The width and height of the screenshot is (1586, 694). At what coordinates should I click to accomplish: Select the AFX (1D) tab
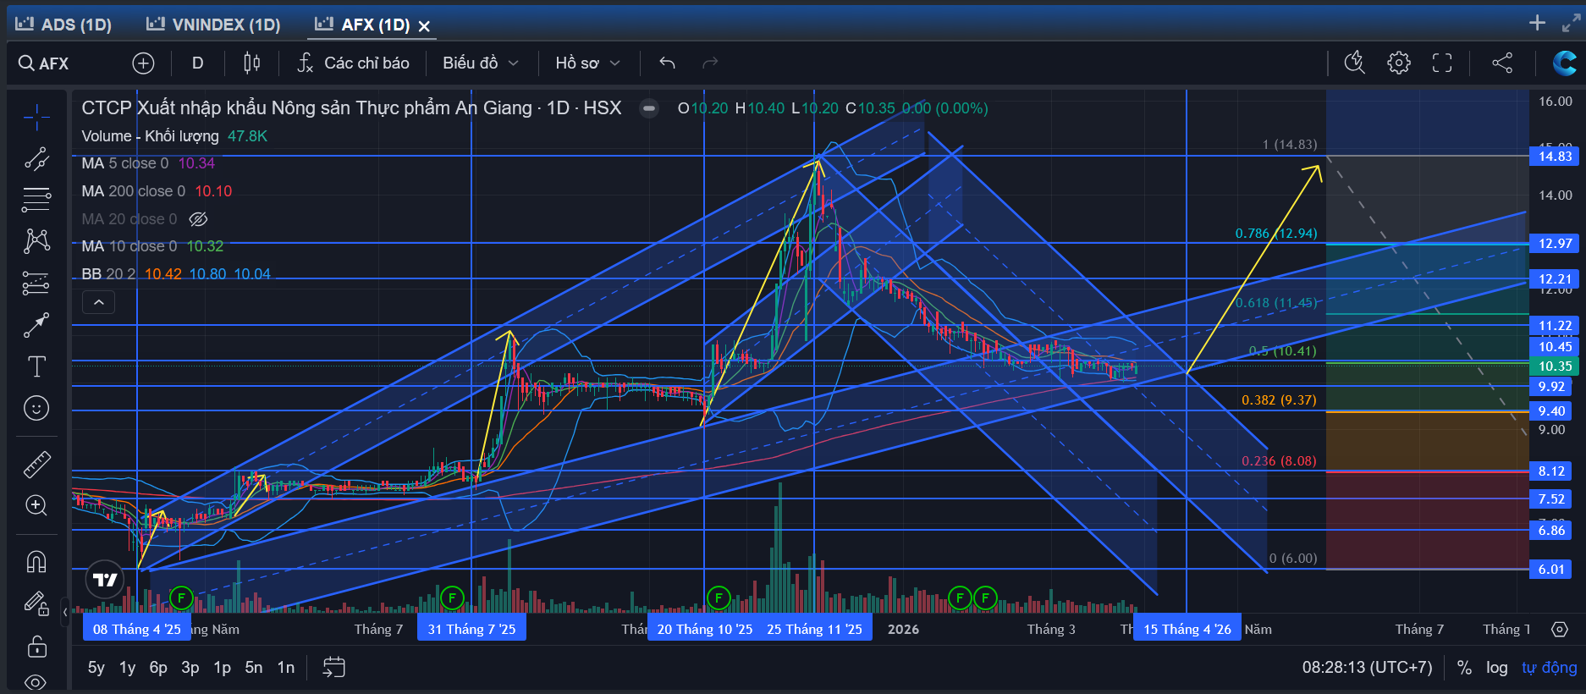point(363,25)
